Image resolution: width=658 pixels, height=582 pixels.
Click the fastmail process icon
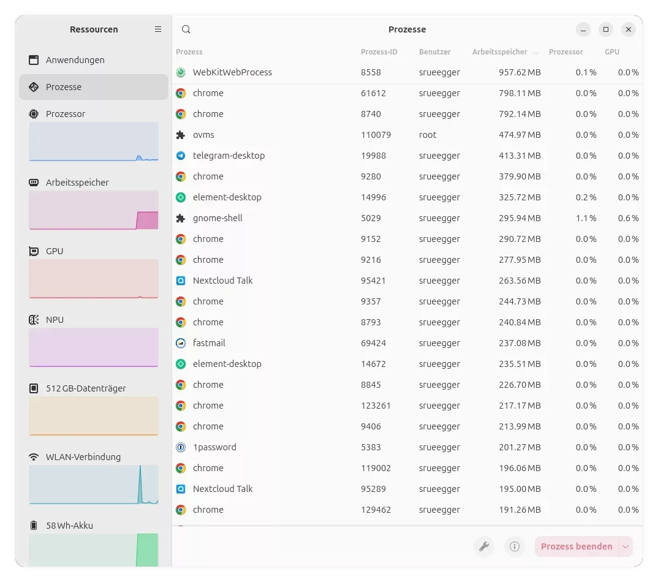[x=181, y=343]
